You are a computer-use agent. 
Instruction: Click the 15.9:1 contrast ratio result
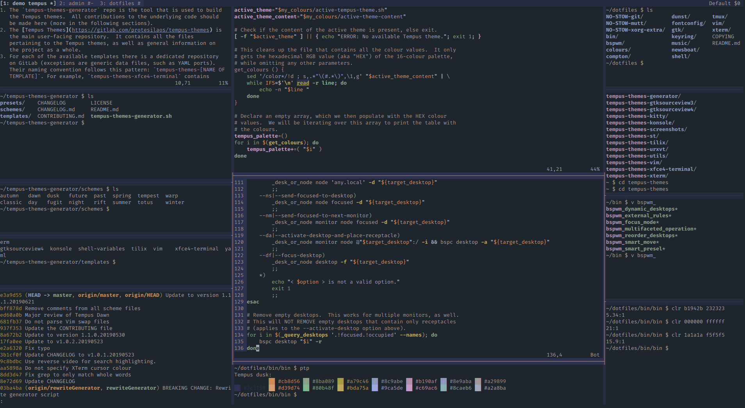tap(615, 341)
